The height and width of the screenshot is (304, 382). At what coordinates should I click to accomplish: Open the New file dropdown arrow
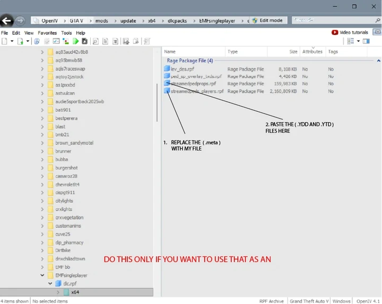(12, 41)
